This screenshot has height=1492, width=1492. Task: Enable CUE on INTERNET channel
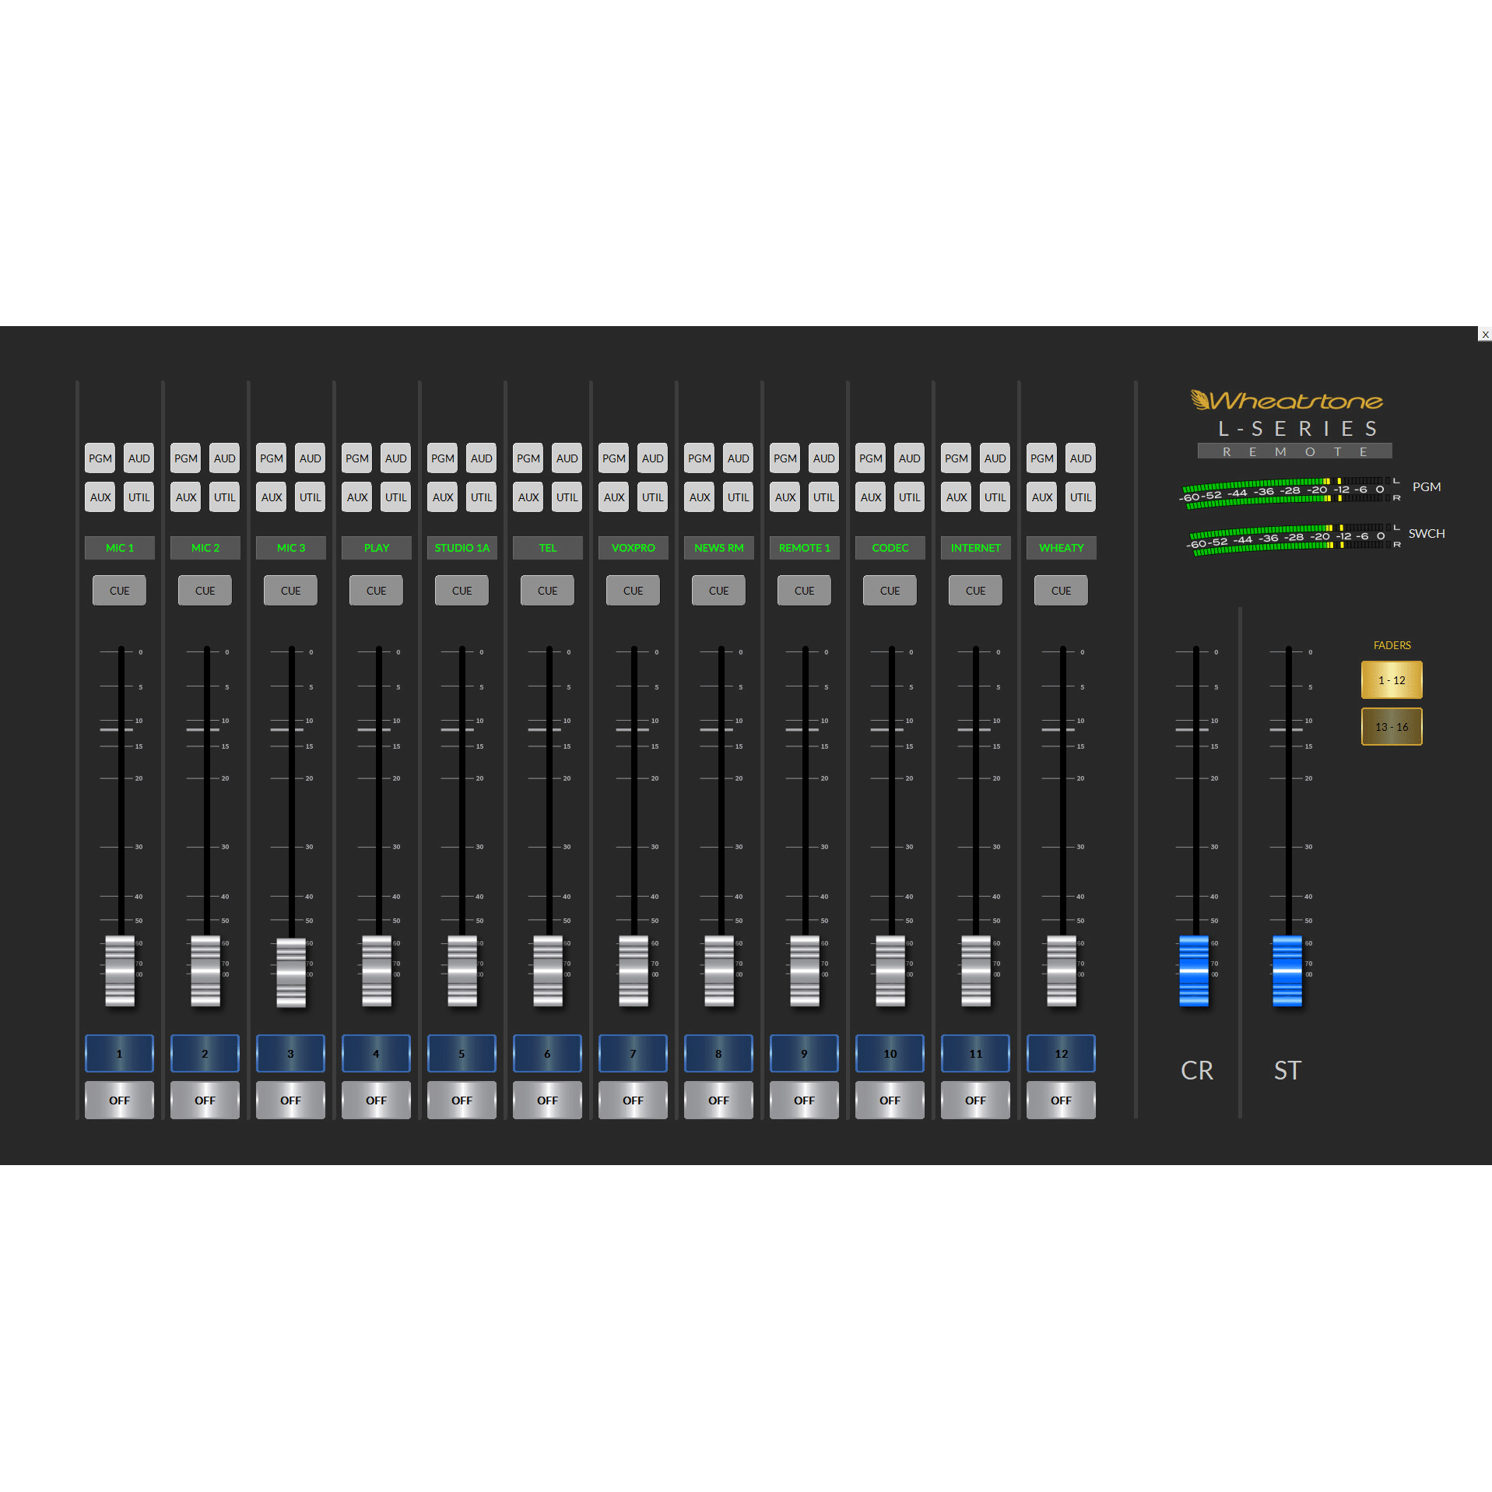tap(975, 591)
